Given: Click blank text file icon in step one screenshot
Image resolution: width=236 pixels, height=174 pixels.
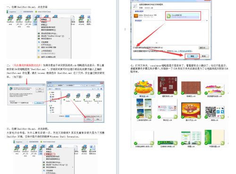Looking at the screenshot, I should pos(73,18).
